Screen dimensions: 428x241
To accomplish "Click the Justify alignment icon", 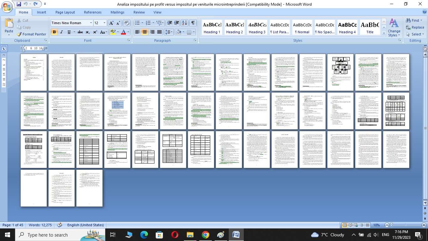I will (x=159, y=32).
